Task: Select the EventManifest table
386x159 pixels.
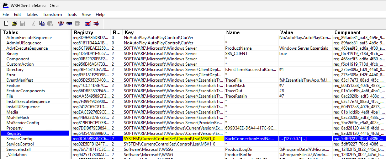Action: point(20,80)
